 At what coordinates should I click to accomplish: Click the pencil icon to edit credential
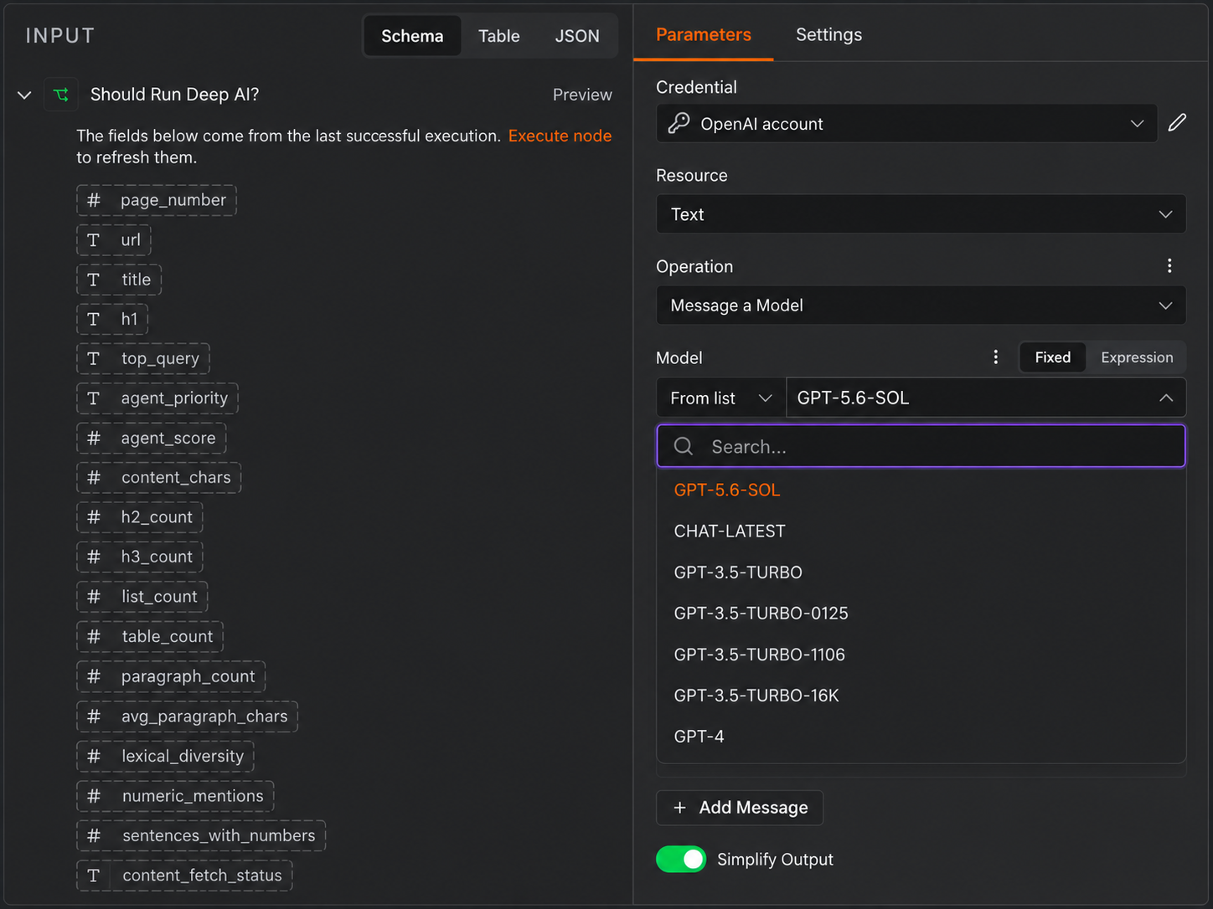1177,123
